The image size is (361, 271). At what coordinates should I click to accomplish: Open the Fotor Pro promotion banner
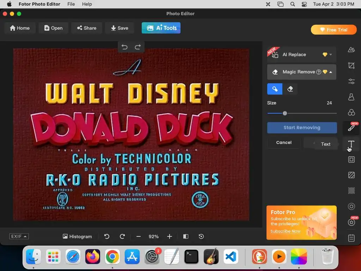coord(301,223)
